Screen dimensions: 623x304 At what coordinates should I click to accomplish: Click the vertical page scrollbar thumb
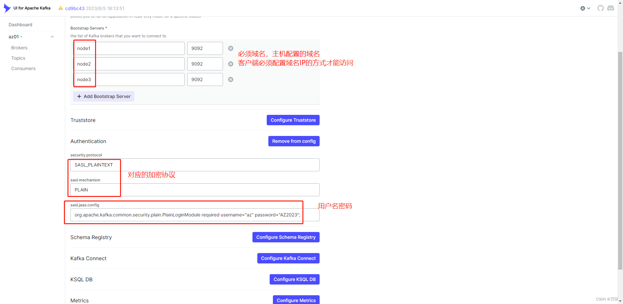[x=620, y=161]
